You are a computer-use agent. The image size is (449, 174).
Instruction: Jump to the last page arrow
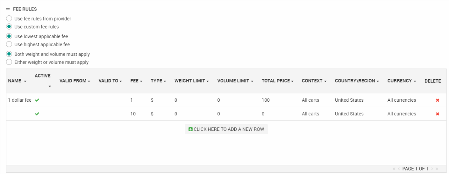pyautogui.click(x=437, y=169)
